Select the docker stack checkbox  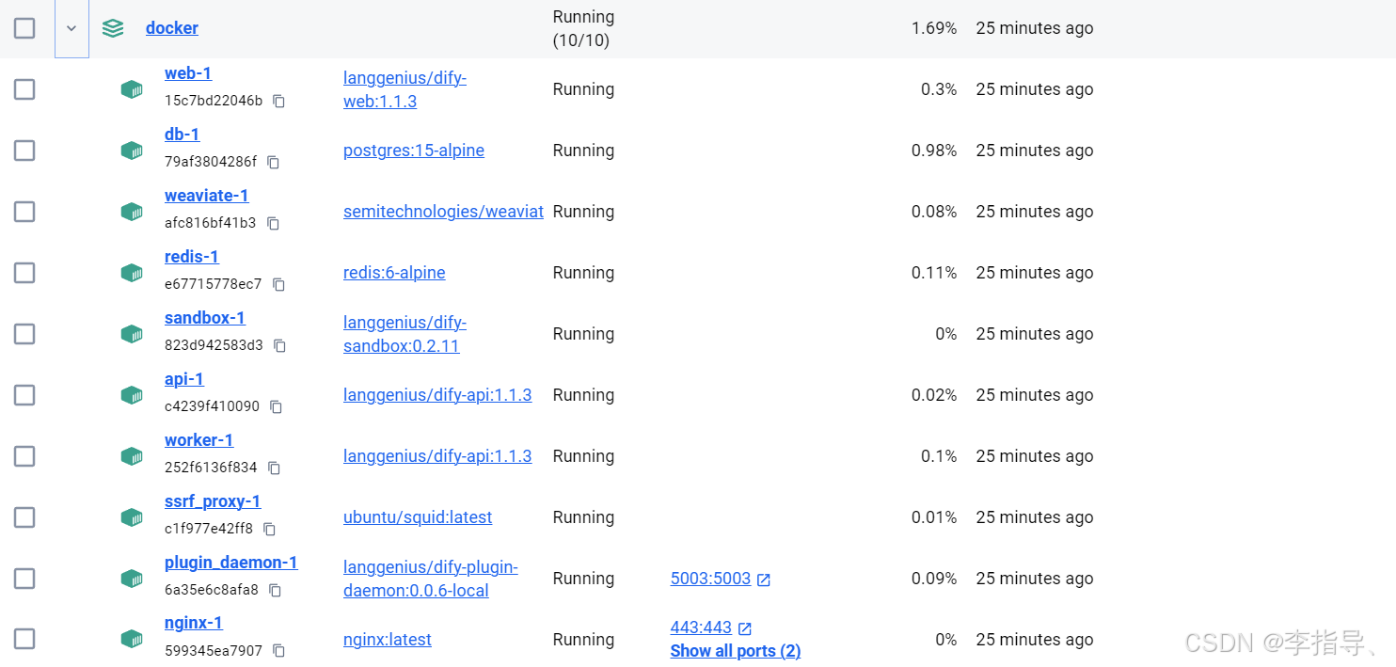[24, 28]
